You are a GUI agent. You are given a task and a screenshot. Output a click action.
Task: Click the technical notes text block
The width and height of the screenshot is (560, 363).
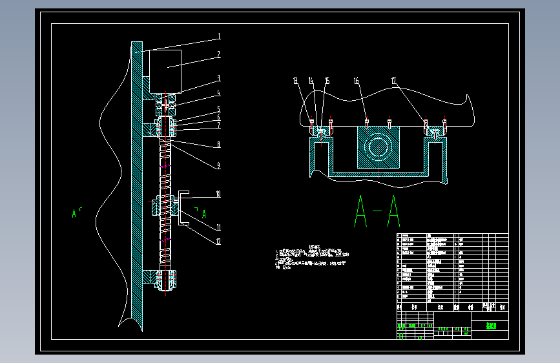(x=312, y=257)
